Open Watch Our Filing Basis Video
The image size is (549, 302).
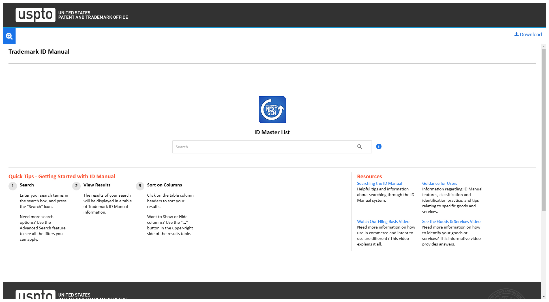tap(383, 221)
